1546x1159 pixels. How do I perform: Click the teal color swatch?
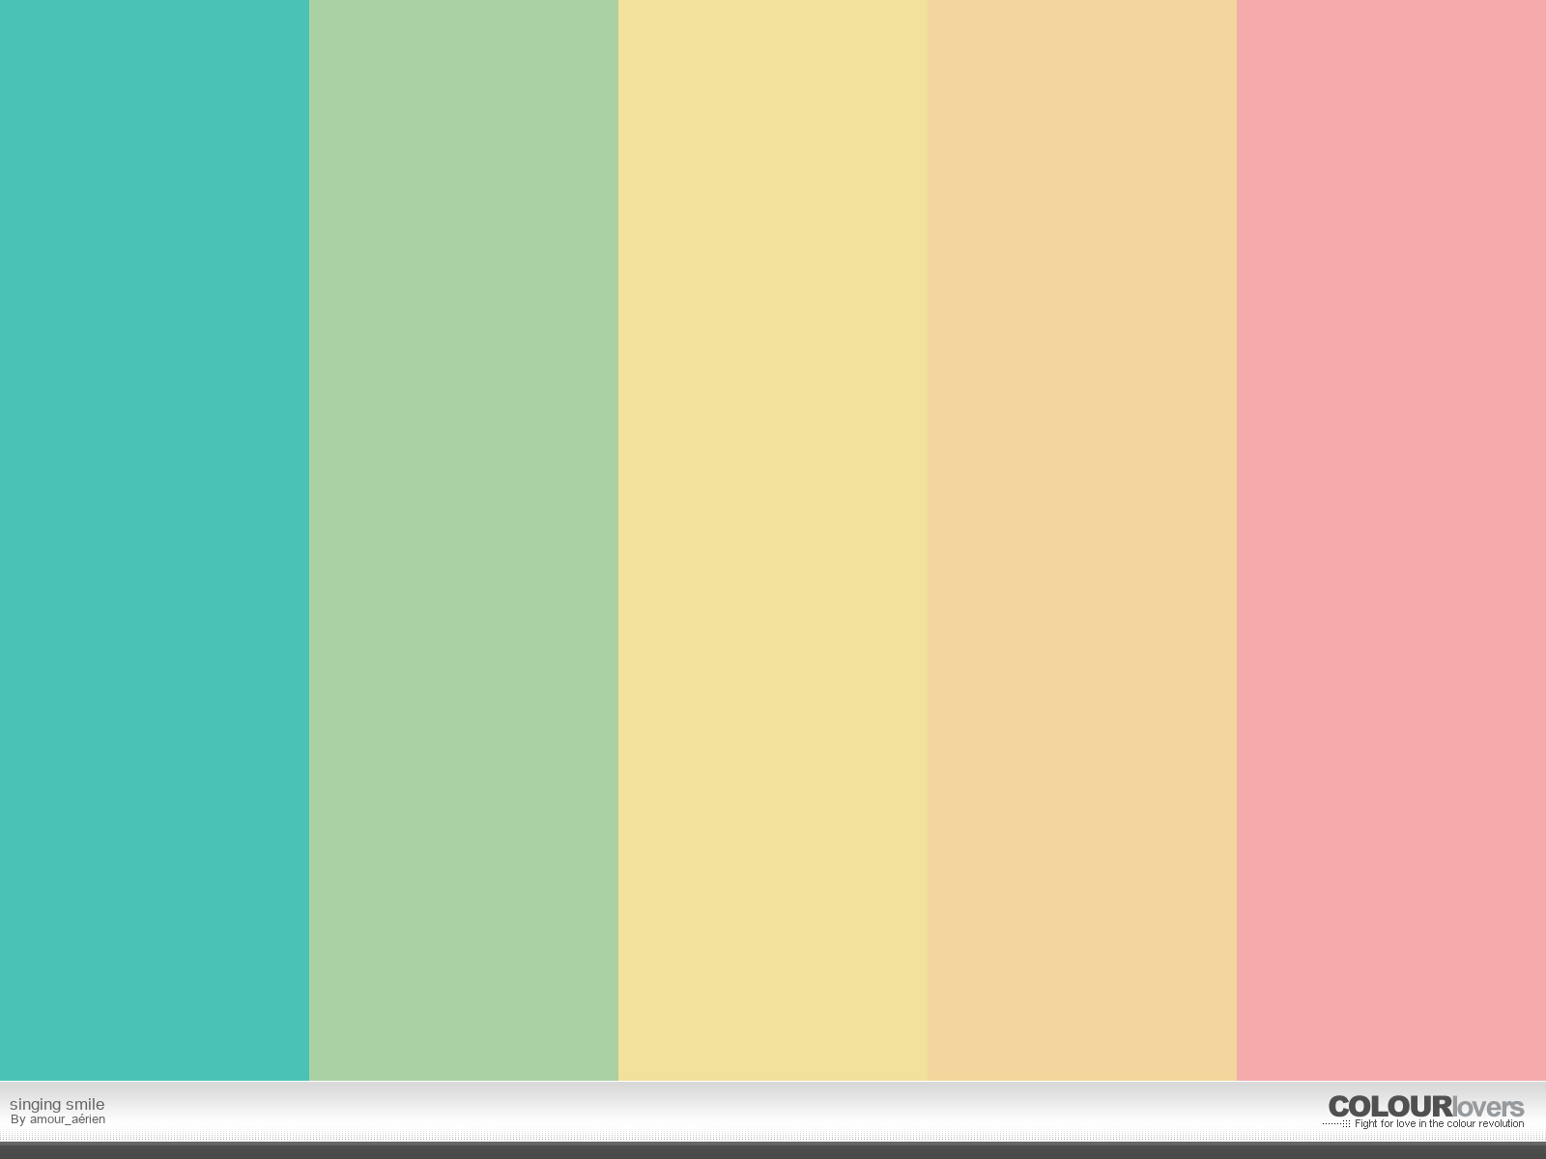click(155, 541)
